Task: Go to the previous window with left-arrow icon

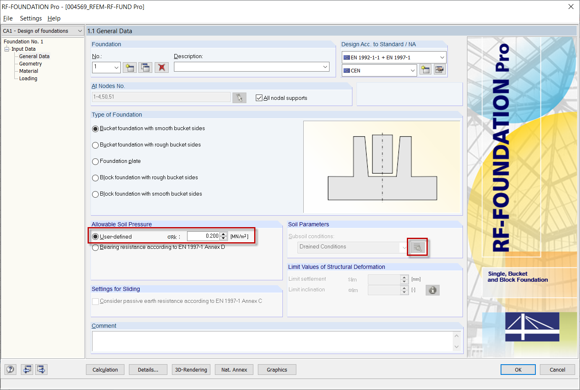Action: coord(27,370)
